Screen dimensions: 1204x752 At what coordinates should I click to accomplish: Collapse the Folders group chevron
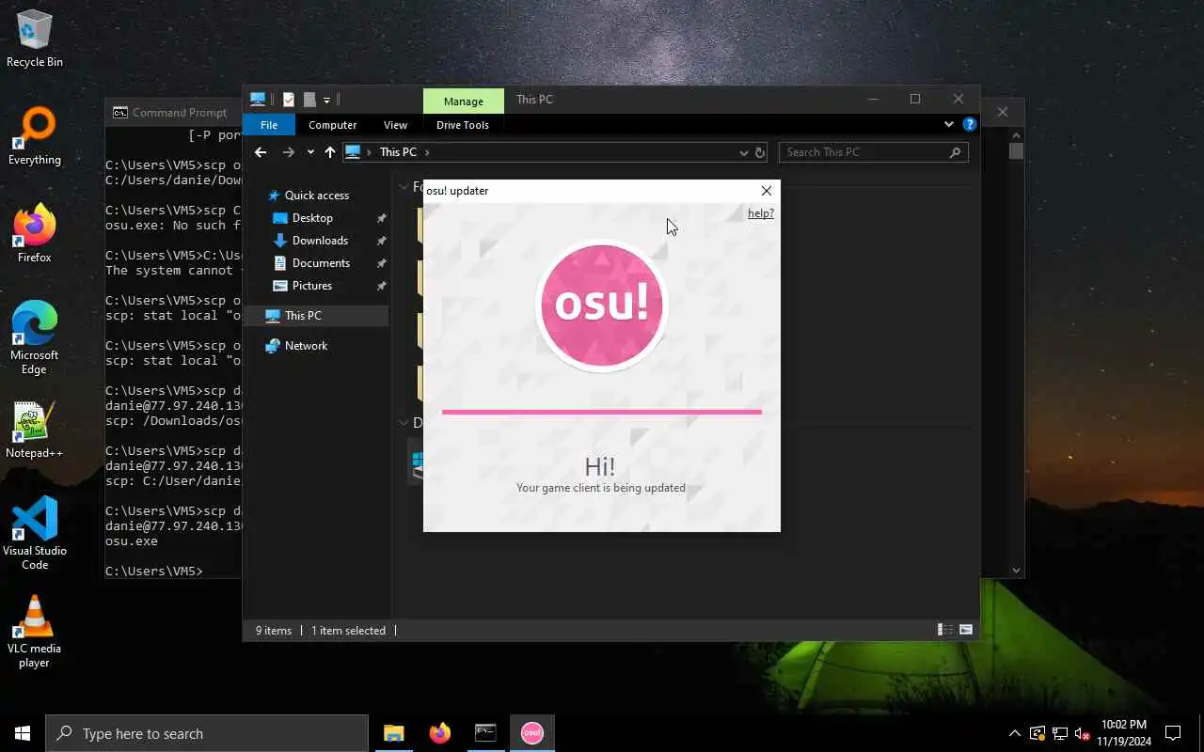click(404, 186)
